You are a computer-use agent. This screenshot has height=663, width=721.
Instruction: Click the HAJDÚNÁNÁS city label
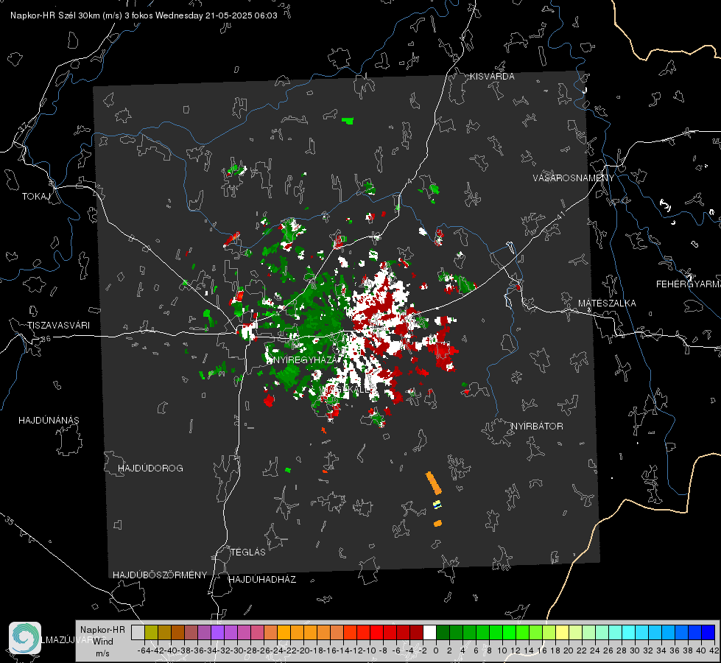(49, 421)
